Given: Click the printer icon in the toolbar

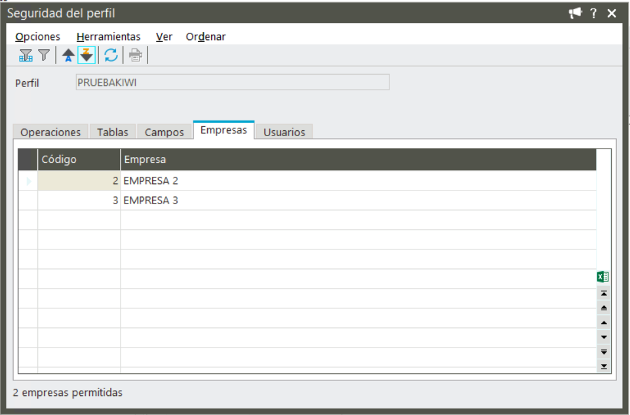Looking at the screenshot, I should (135, 56).
